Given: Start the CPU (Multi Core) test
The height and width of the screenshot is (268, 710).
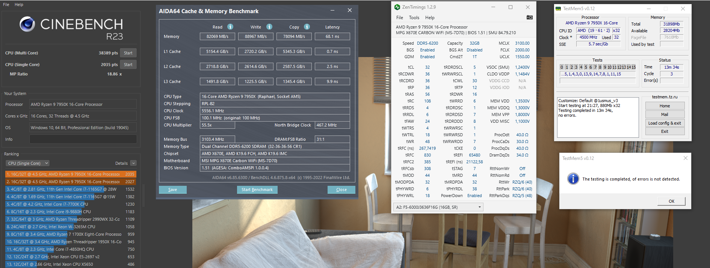Looking at the screenshot, I should 128,53.
